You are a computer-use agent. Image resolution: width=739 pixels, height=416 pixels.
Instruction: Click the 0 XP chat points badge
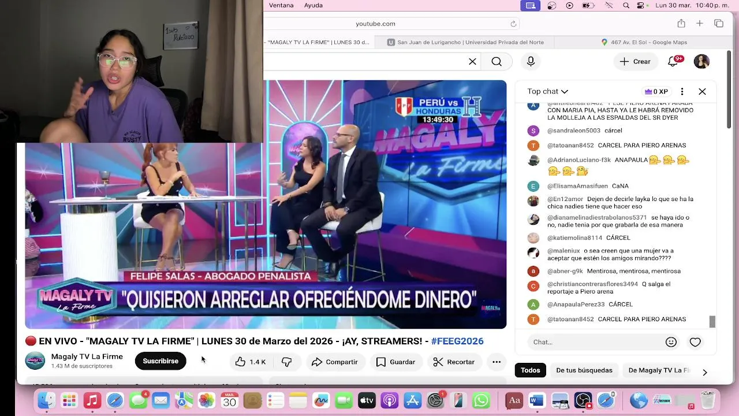(656, 91)
